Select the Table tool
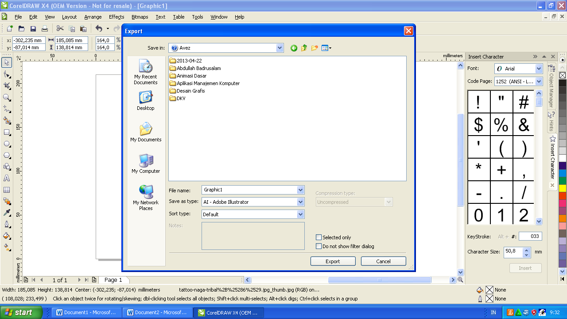Viewport: 567px width, 319px height. [x=7, y=190]
